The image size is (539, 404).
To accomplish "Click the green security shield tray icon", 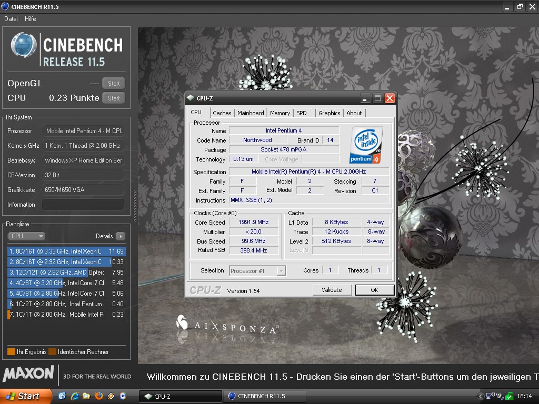I will pos(509,396).
